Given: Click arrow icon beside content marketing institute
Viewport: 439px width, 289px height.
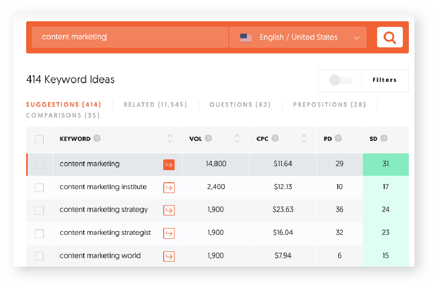Looking at the screenshot, I should (x=169, y=187).
